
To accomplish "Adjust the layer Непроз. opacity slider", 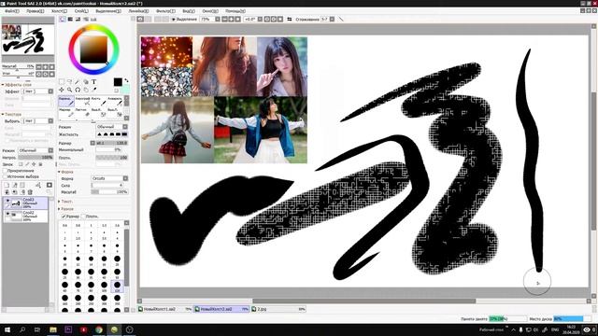I will tap(36, 158).
